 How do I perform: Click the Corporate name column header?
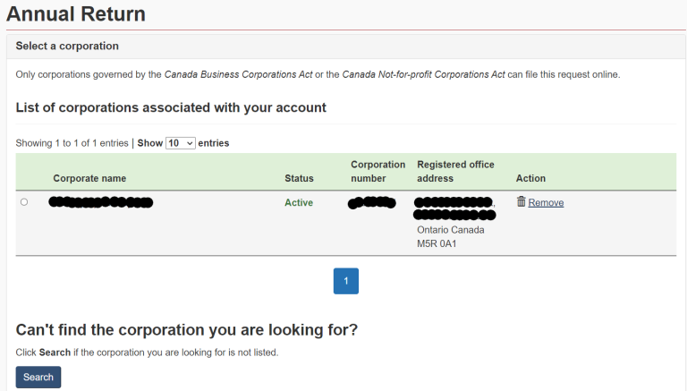coord(89,179)
